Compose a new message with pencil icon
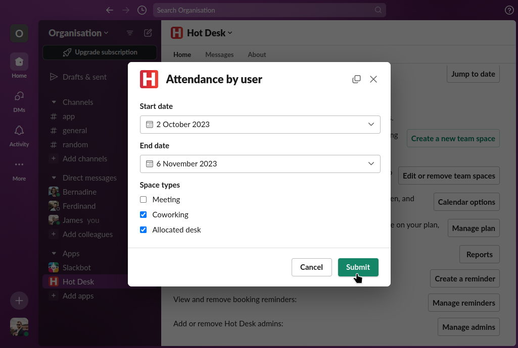The image size is (518, 348). pyautogui.click(x=148, y=33)
